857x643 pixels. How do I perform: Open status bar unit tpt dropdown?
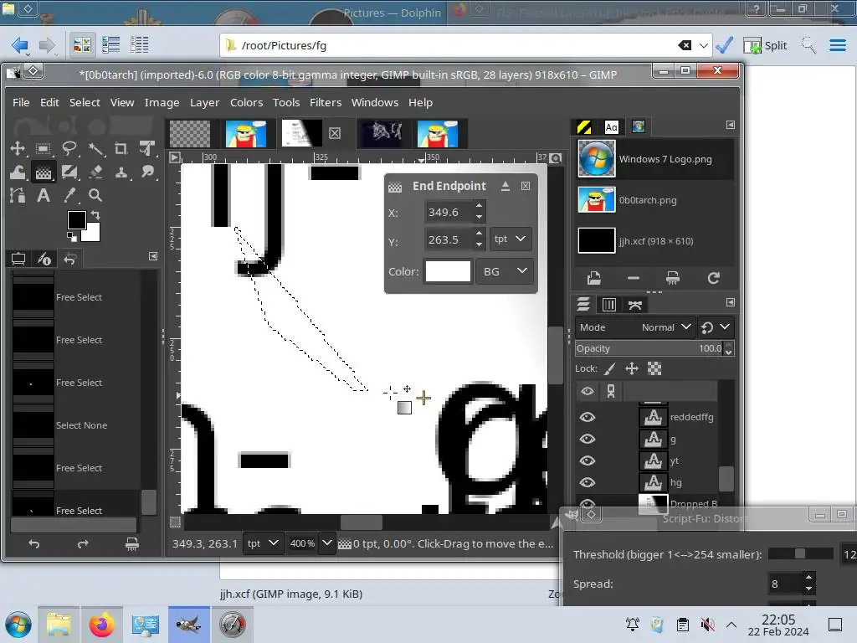click(x=263, y=543)
